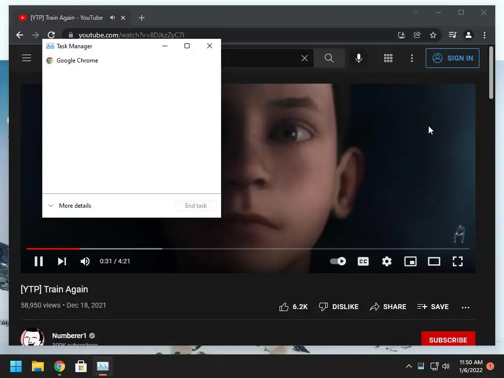Close the YouTube tab
Screen dimensions: 504x378
[123, 18]
